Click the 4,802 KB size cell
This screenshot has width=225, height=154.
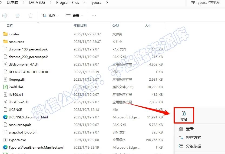[x=156, y=64]
